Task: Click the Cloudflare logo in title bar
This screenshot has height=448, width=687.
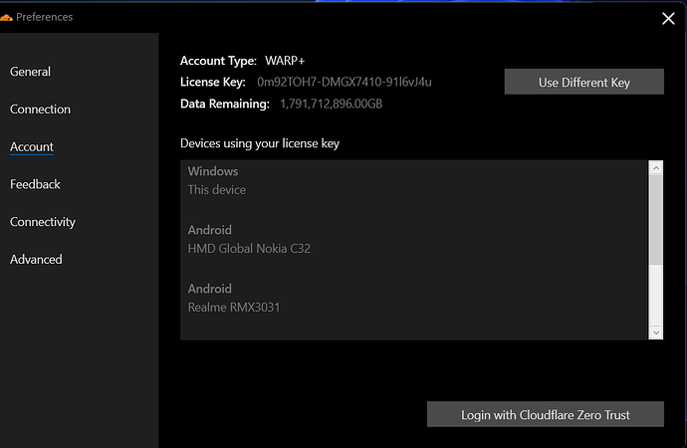Action: pyautogui.click(x=6, y=17)
